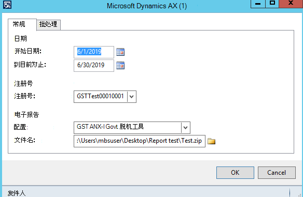Close the Dynamics AX dialog window

pos(291,4)
